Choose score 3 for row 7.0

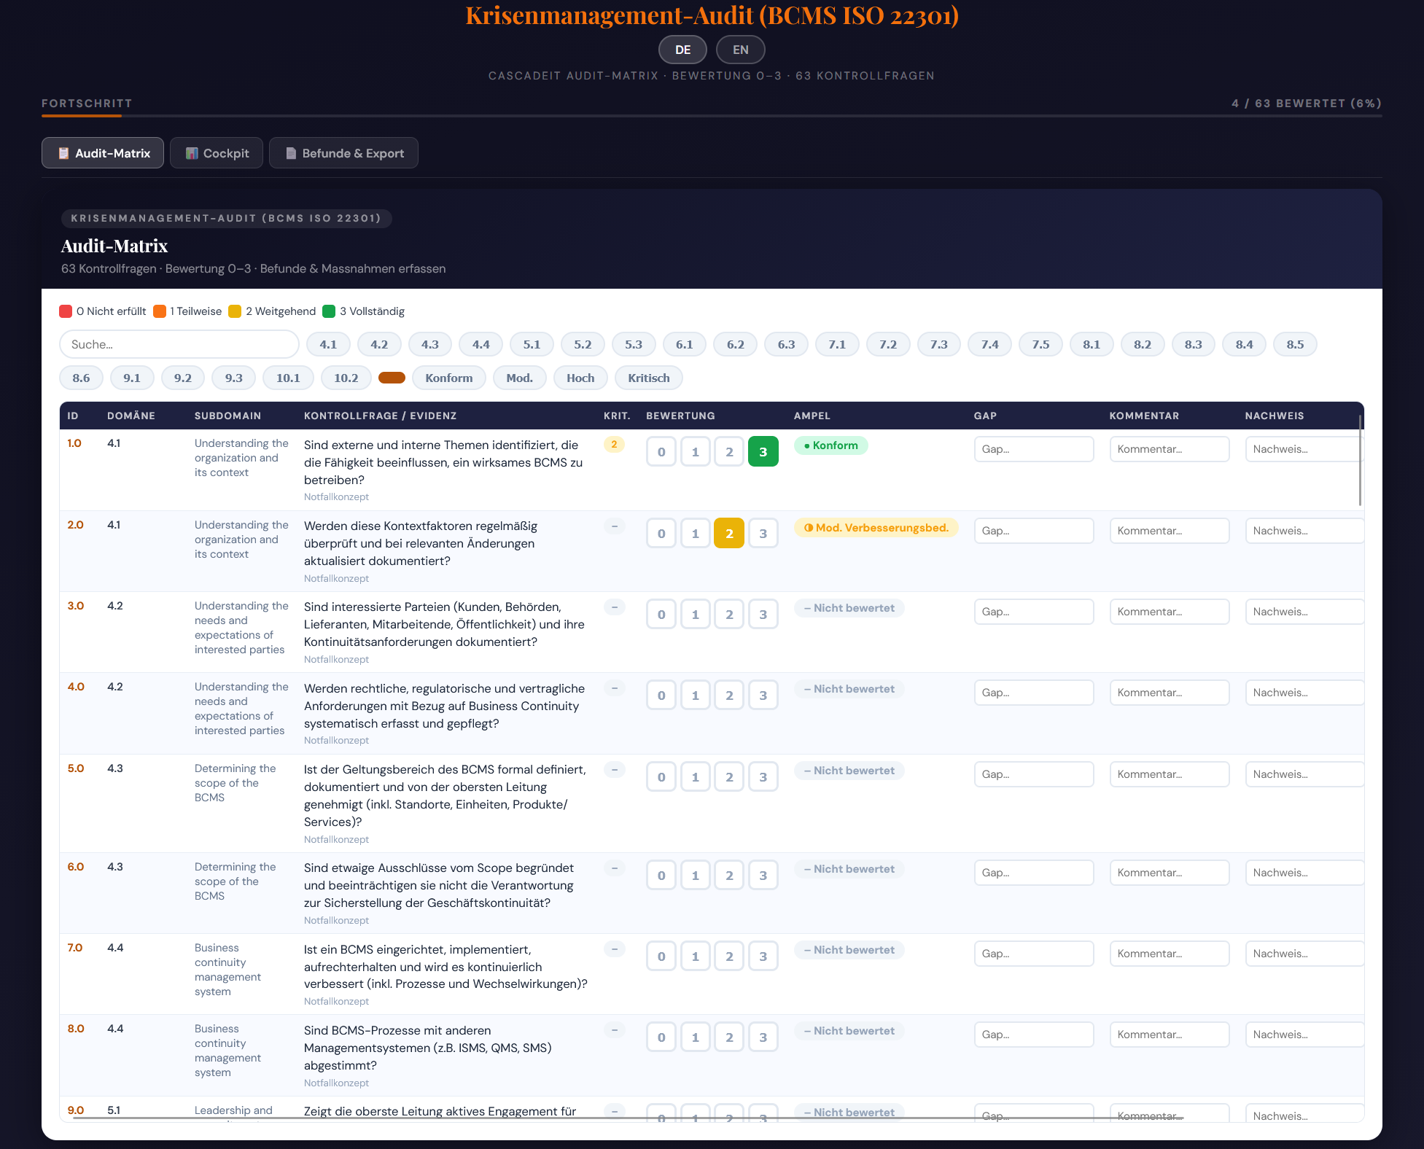point(763,957)
